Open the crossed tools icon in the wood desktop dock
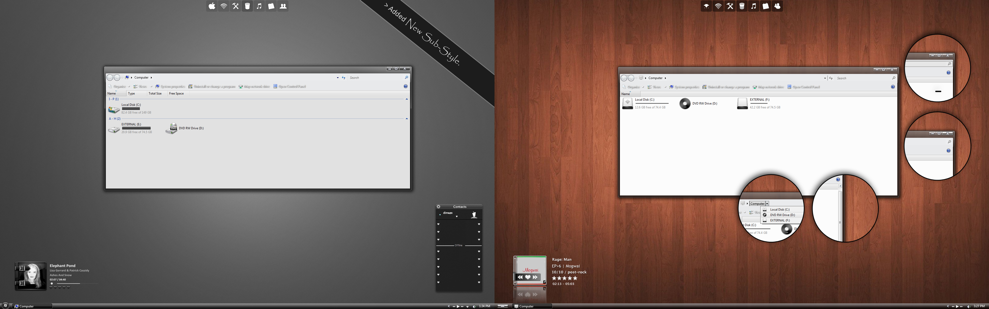 (x=730, y=6)
